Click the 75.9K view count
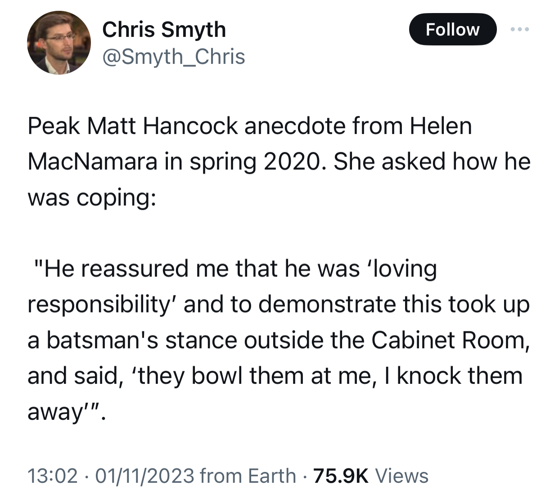 [x=340, y=476]
